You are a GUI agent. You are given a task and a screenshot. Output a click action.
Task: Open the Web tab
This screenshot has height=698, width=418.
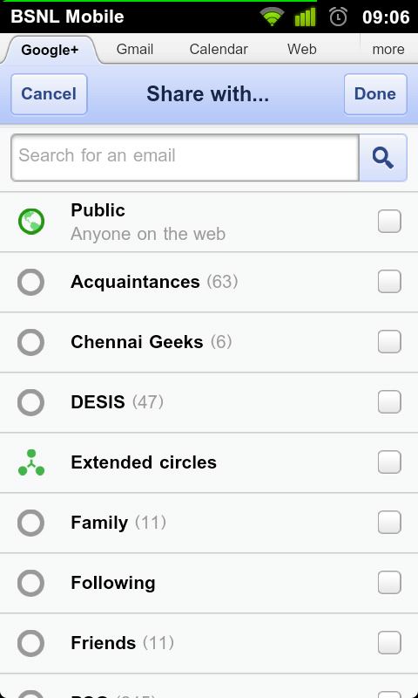301,49
